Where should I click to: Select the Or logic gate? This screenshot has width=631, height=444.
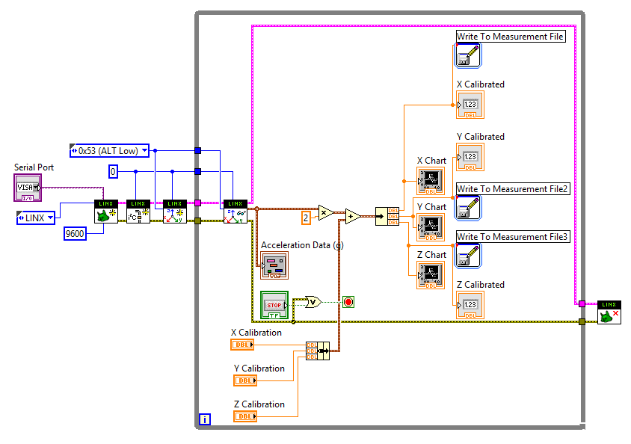[313, 302]
